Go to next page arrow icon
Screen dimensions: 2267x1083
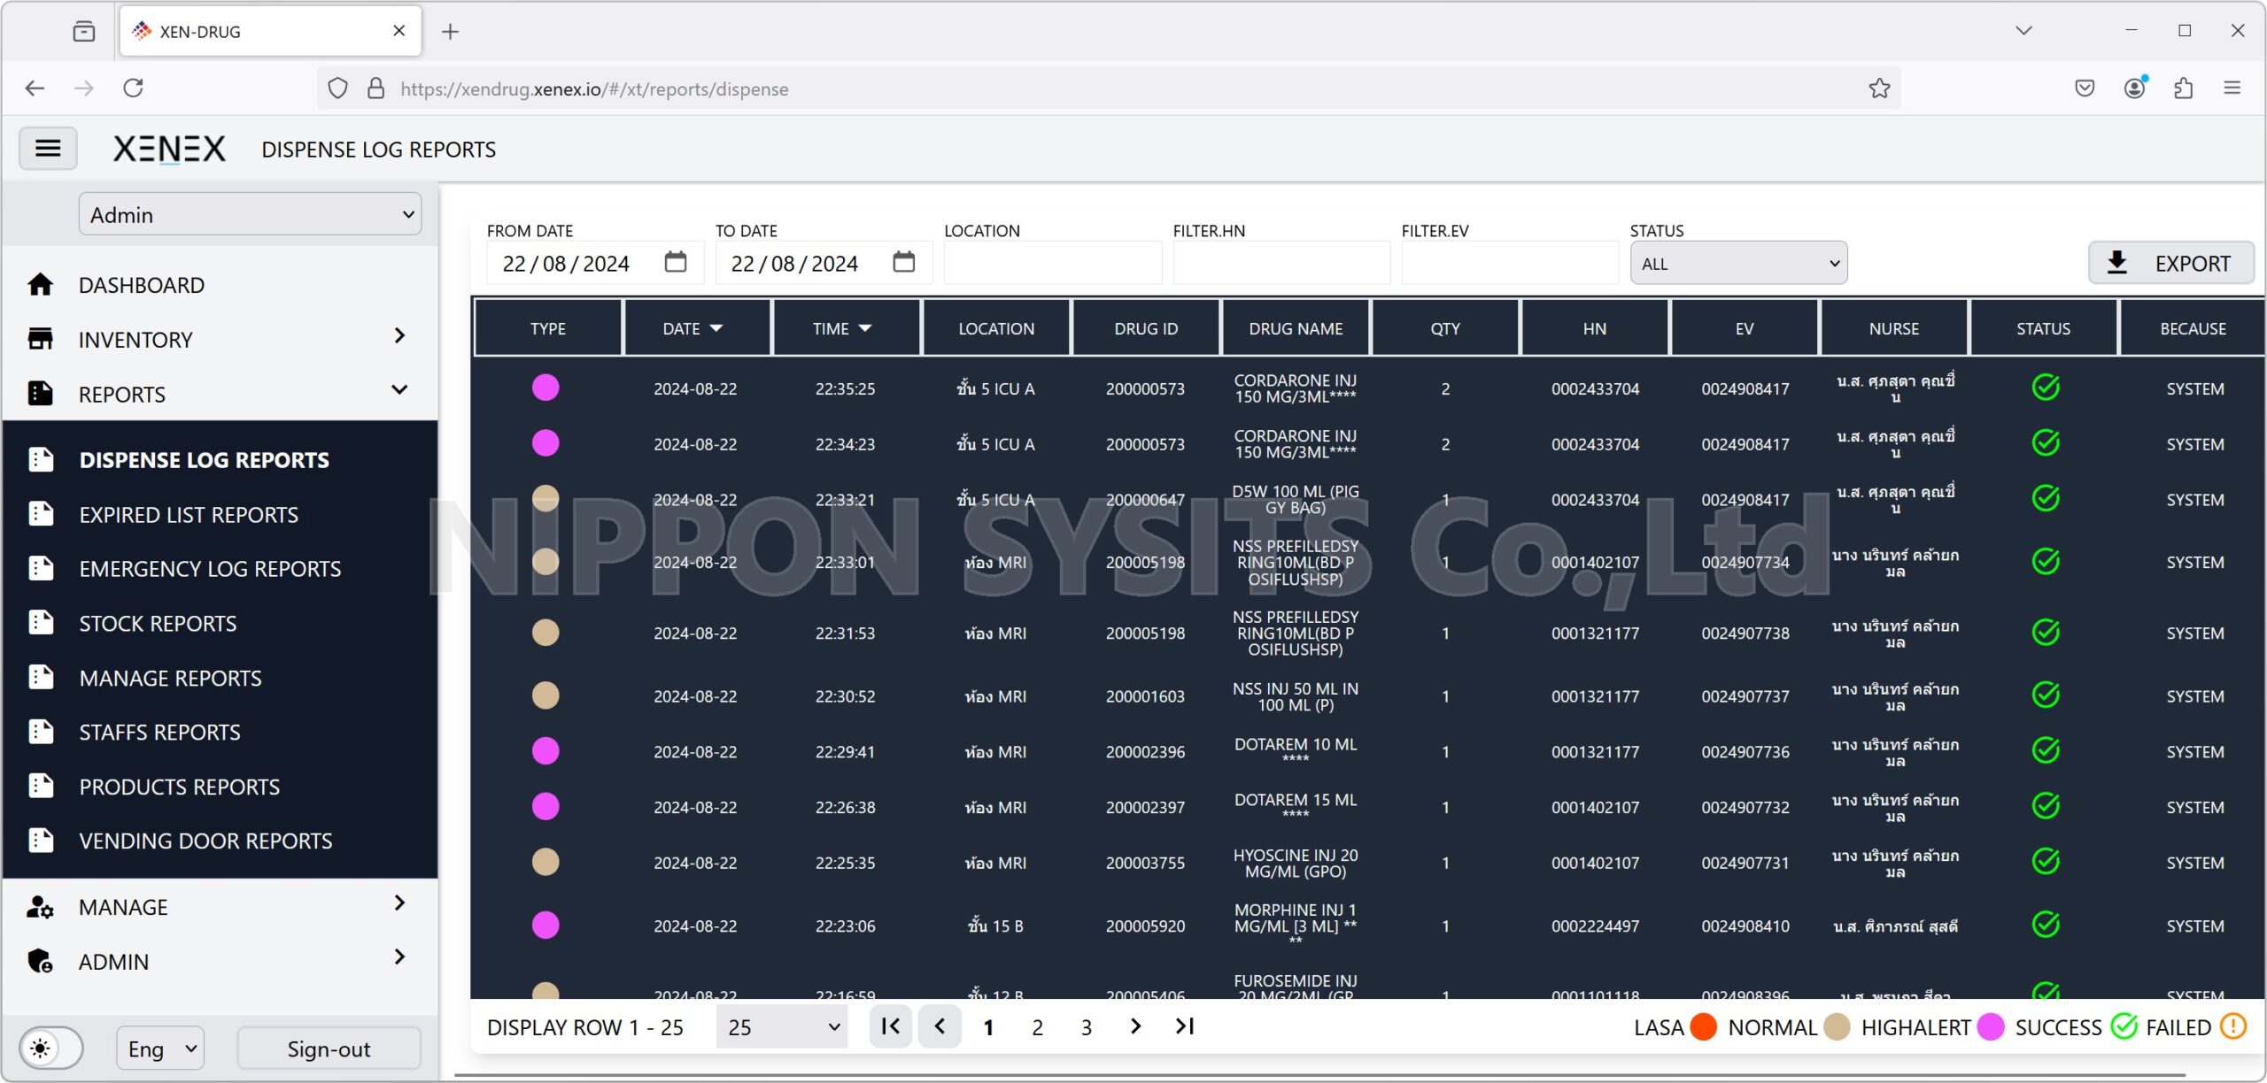coord(1135,1026)
